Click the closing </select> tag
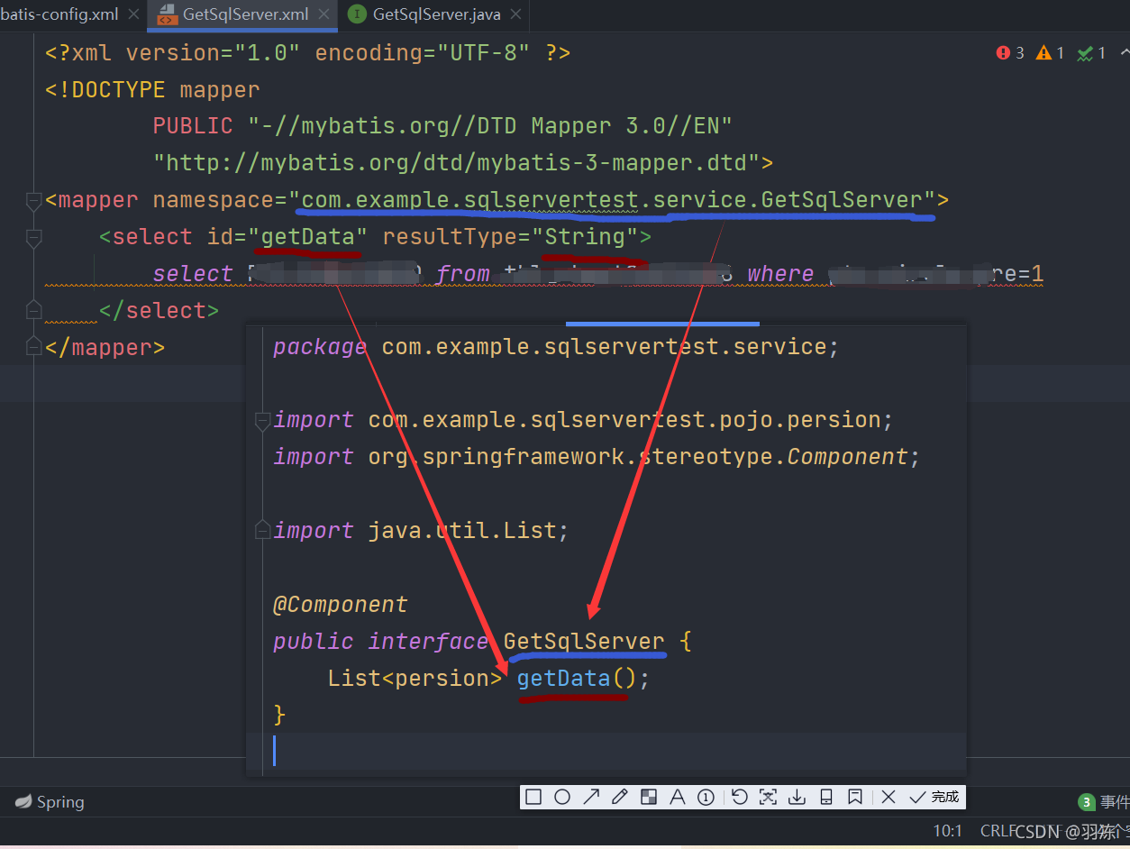 click(159, 311)
